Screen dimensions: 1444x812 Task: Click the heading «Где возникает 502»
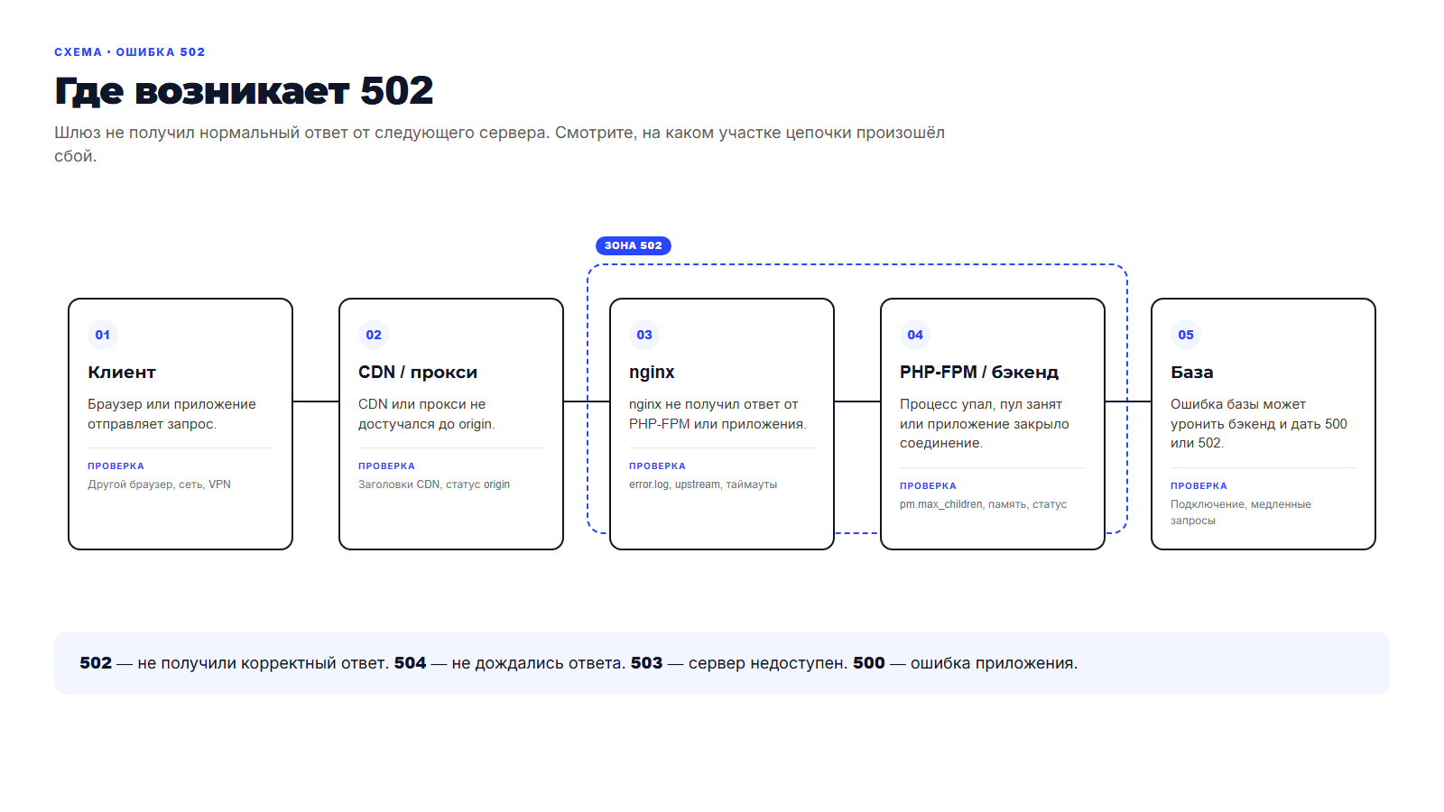pos(244,91)
